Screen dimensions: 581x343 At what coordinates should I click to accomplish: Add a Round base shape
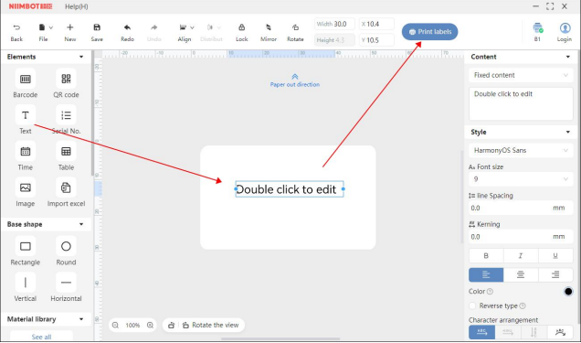[66, 246]
